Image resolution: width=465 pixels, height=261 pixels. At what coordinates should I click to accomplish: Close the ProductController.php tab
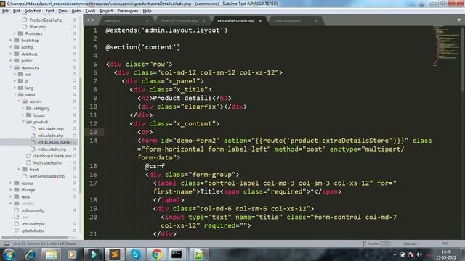point(203,21)
